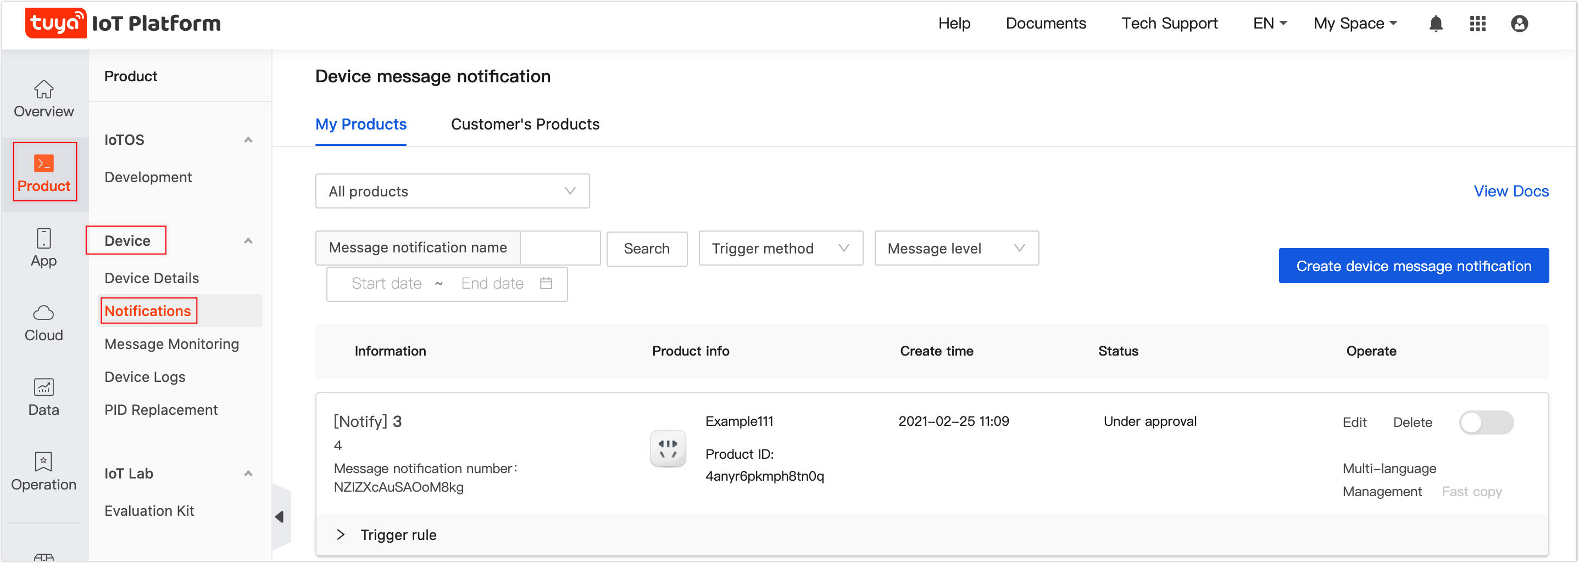Open the apps grid icon

coord(1478,23)
